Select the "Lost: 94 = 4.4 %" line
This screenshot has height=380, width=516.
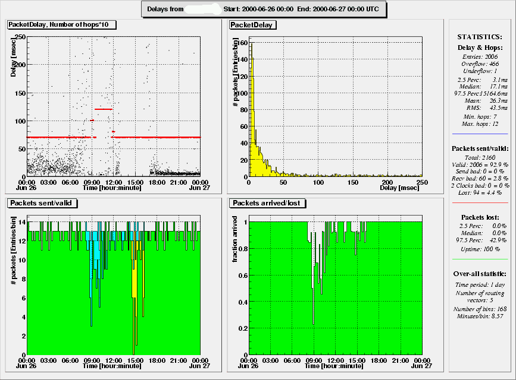pos(480,193)
